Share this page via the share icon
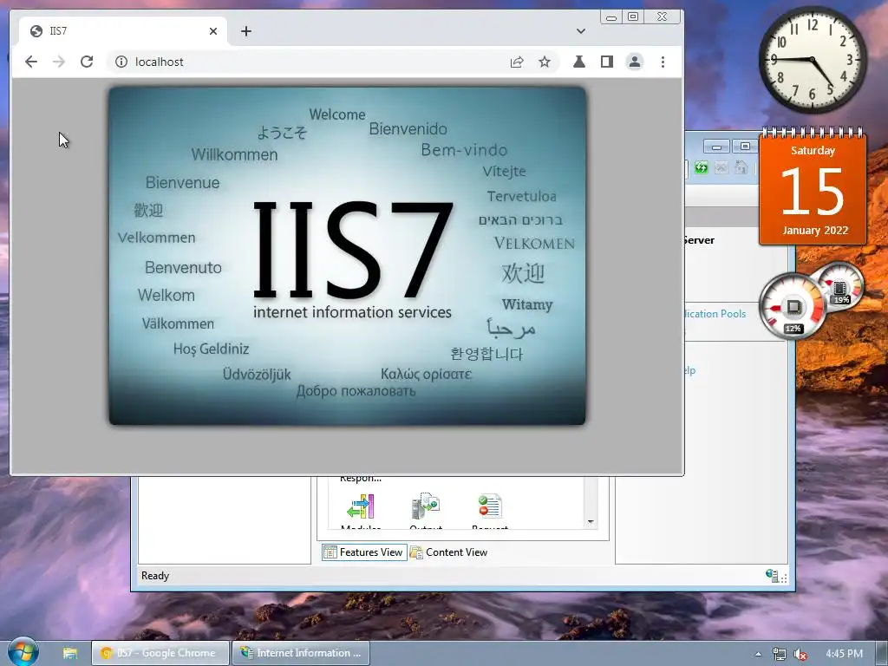The image size is (888, 666). 517,62
